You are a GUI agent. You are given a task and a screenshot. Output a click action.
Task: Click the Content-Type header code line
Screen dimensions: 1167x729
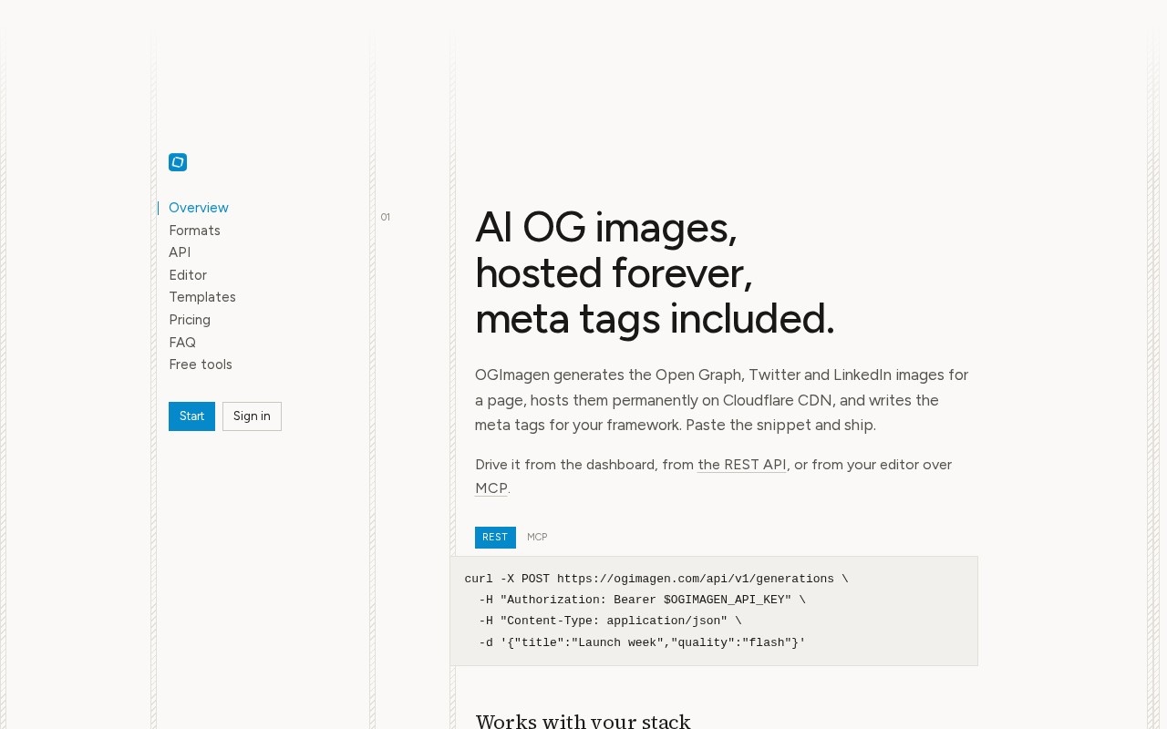[610, 621]
